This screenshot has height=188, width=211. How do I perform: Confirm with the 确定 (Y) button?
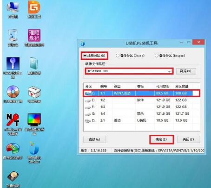(x=162, y=139)
